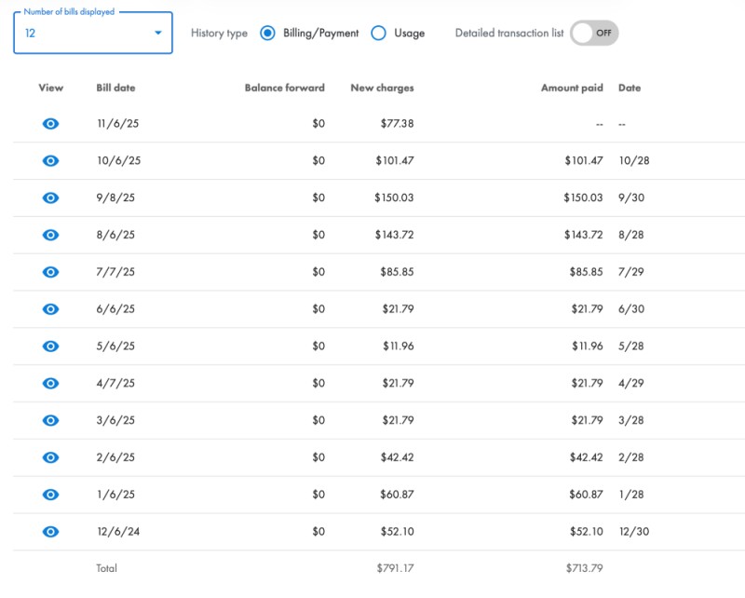Select the Billing/Payment radio button
Screen dimensions: 745x598
click(270, 32)
